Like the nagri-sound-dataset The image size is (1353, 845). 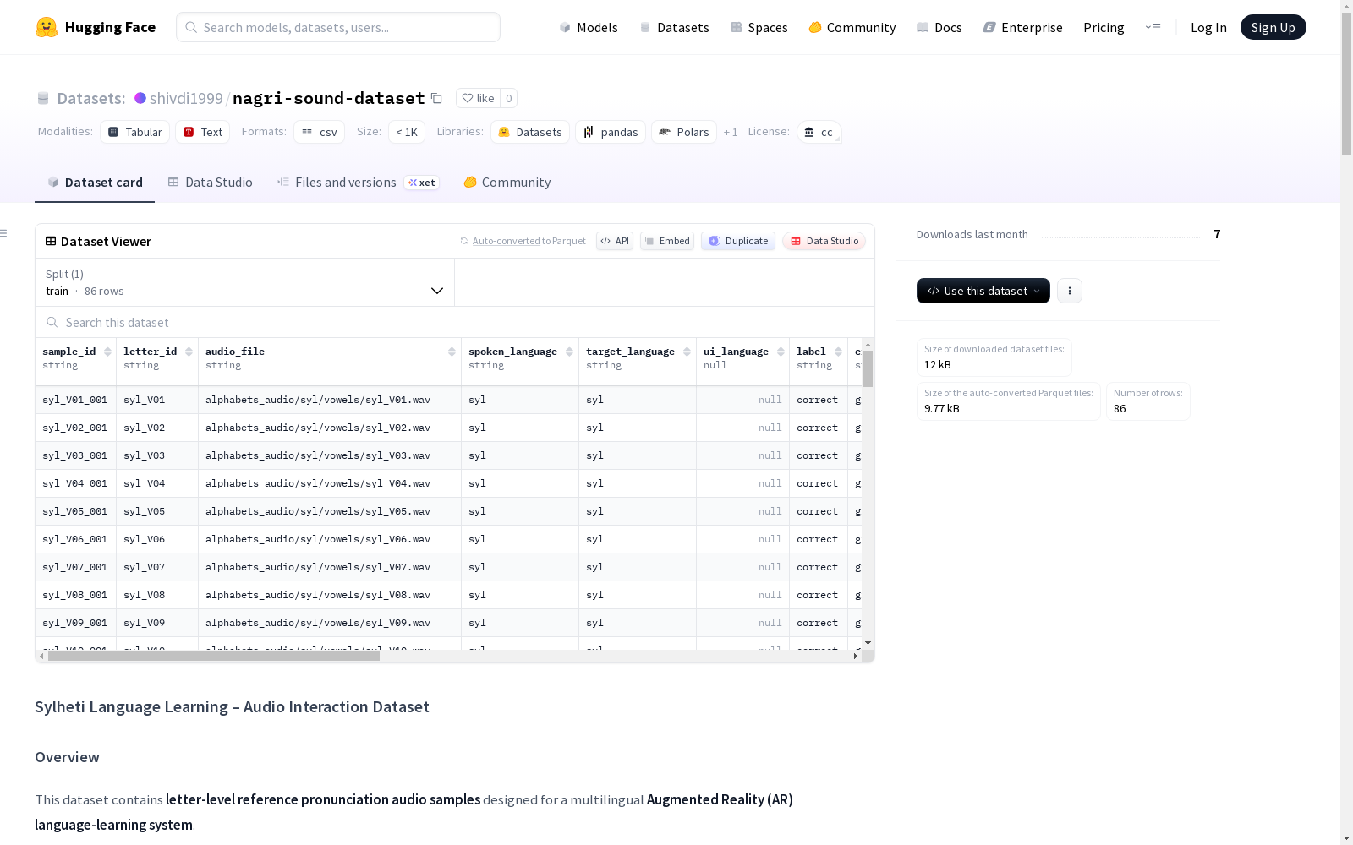(x=478, y=98)
